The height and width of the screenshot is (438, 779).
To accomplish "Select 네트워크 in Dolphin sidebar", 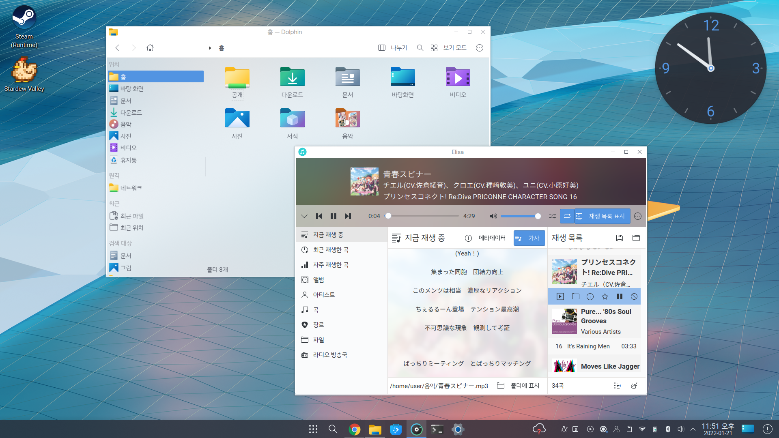I will point(156,188).
